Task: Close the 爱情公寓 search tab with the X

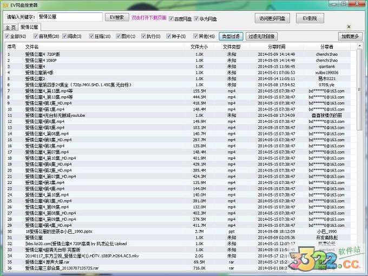Action: 349,27
